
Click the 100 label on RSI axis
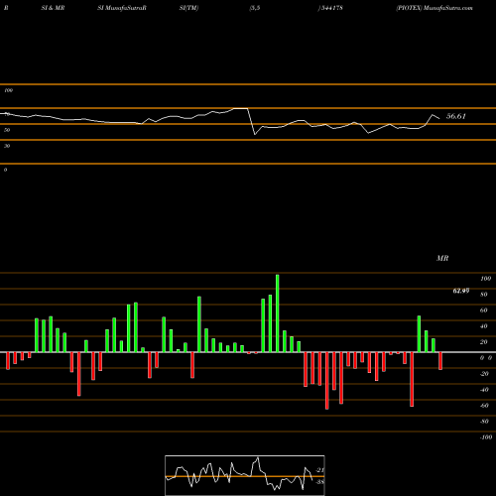(x=8, y=90)
